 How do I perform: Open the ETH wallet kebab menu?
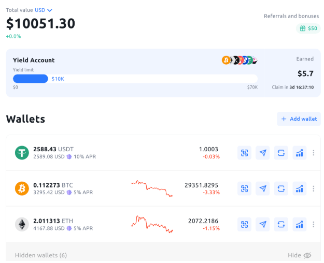tap(313, 224)
